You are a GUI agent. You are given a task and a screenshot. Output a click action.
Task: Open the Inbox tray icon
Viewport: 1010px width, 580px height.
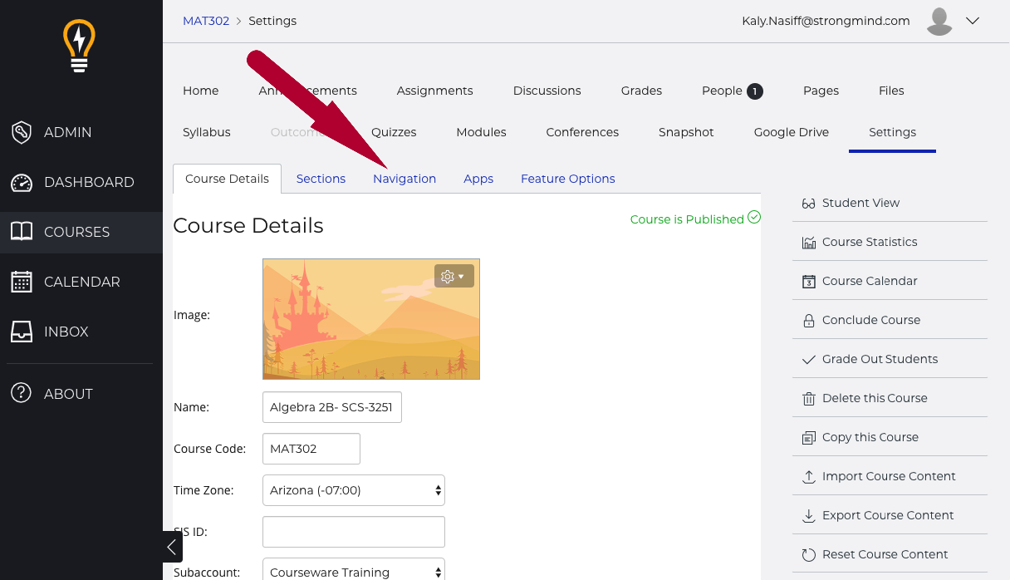click(x=22, y=332)
